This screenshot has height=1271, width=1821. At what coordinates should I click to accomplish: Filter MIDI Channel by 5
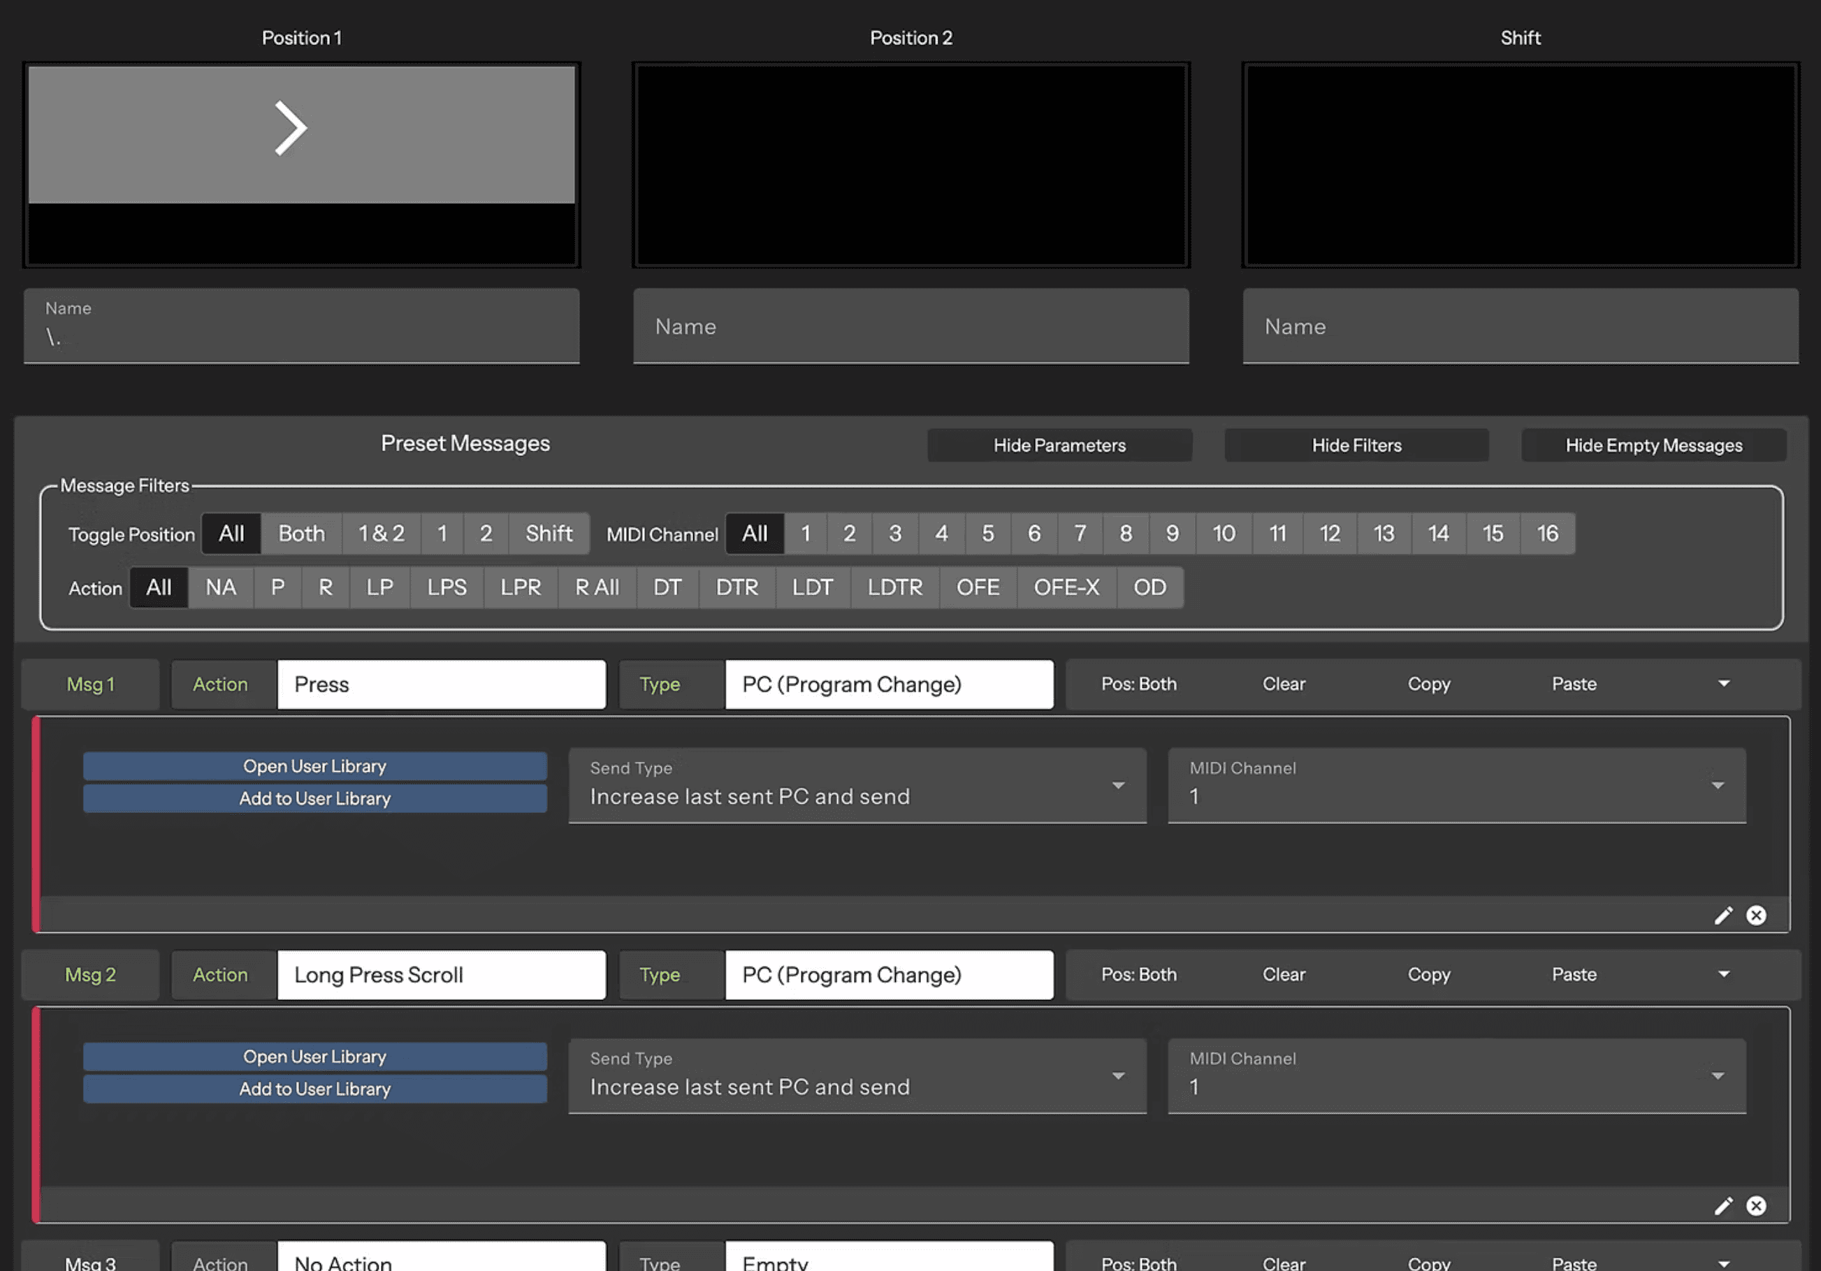click(987, 534)
